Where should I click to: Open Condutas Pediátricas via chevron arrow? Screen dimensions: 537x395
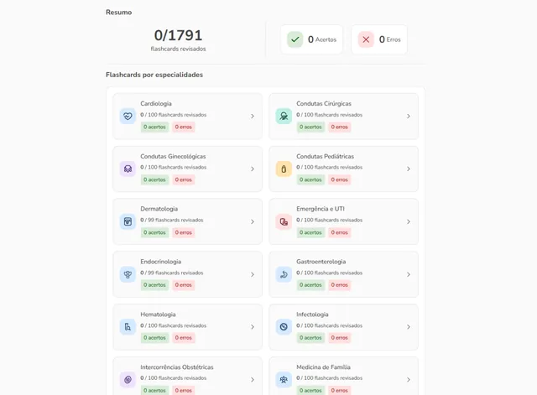pyautogui.click(x=409, y=169)
